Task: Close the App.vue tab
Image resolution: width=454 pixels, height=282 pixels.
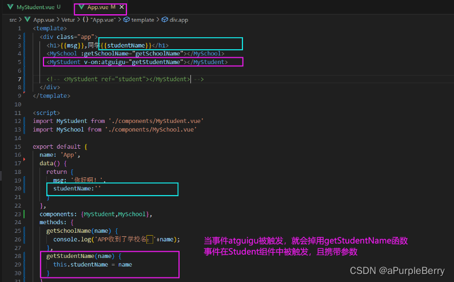Action: point(122,7)
